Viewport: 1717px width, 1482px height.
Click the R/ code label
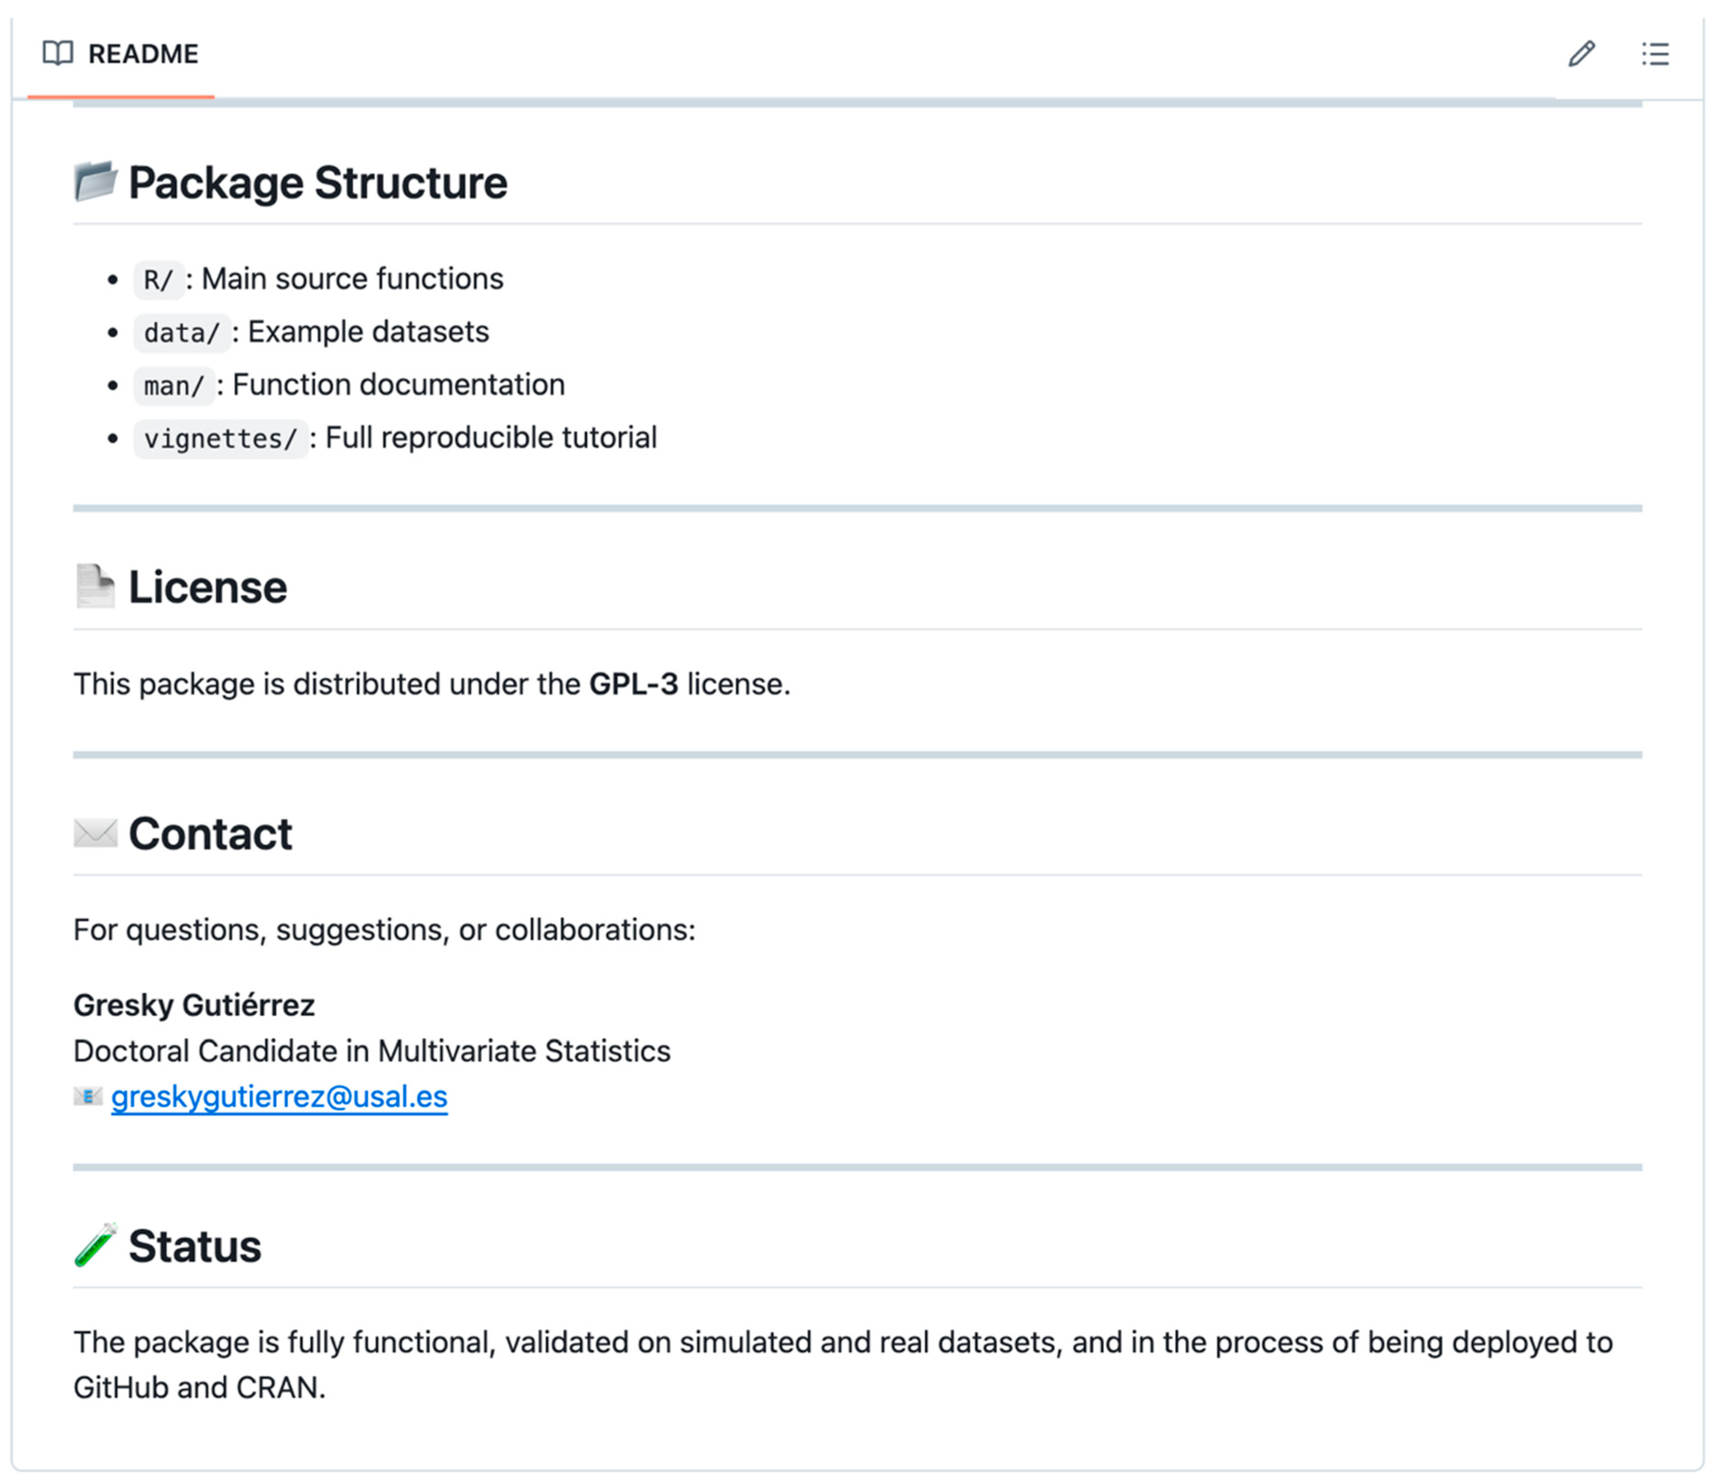pyautogui.click(x=157, y=280)
